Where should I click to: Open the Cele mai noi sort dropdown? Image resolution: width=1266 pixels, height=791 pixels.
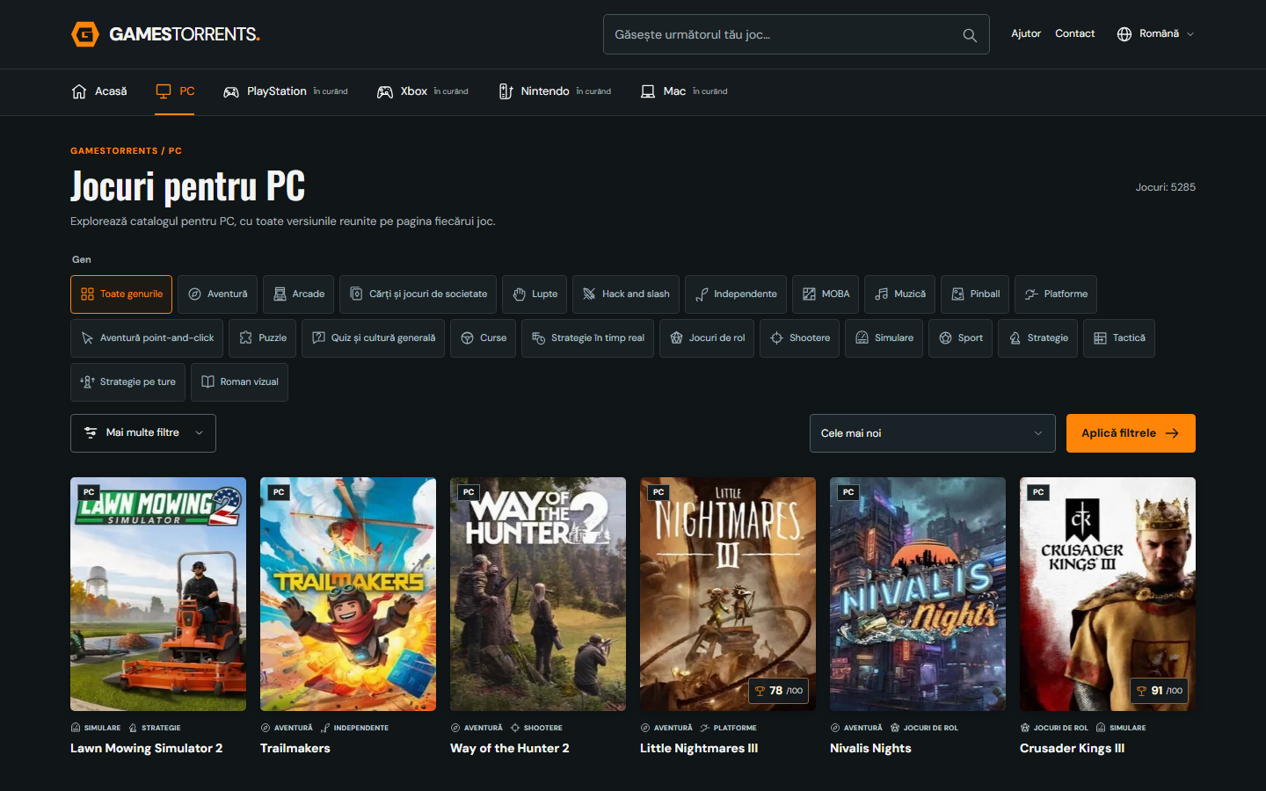933,433
